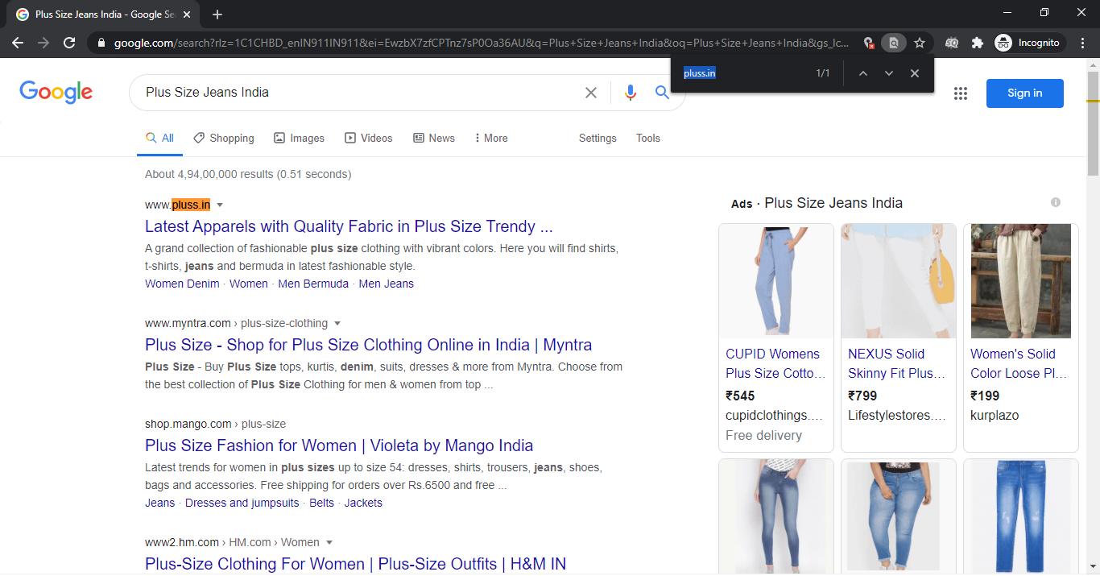
Task: Go to previous find-in-page match
Action: [x=862, y=73]
